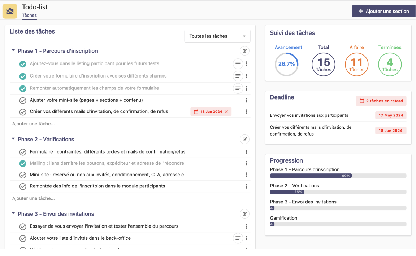Open the 'Toutes les tâches' filter dropdown
Viewport: 416px width, 256px height.
pos(217,36)
